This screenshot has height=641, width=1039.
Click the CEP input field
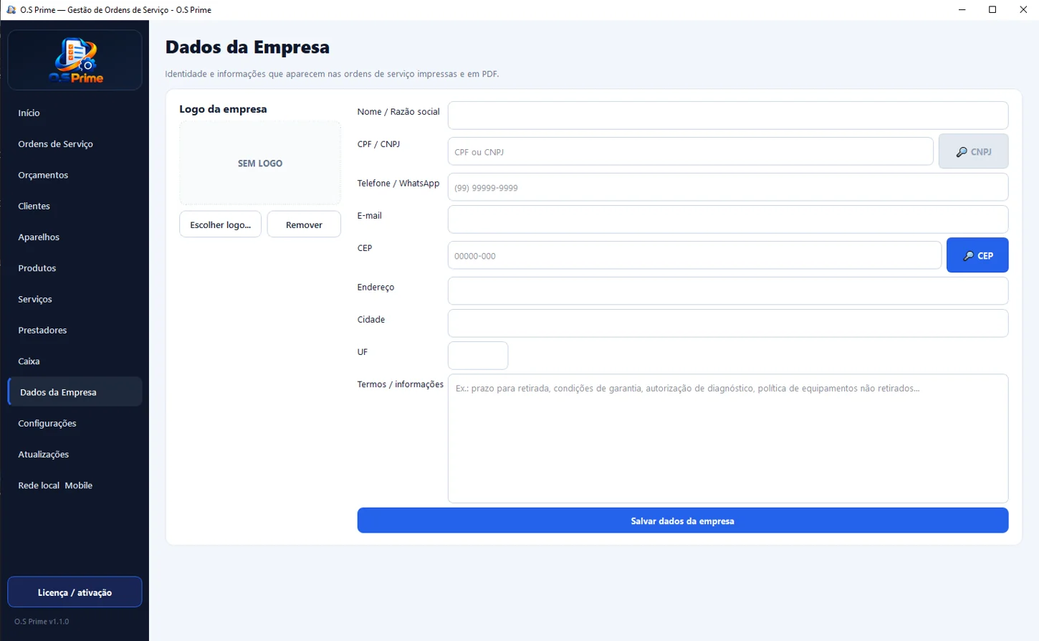coord(694,255)
